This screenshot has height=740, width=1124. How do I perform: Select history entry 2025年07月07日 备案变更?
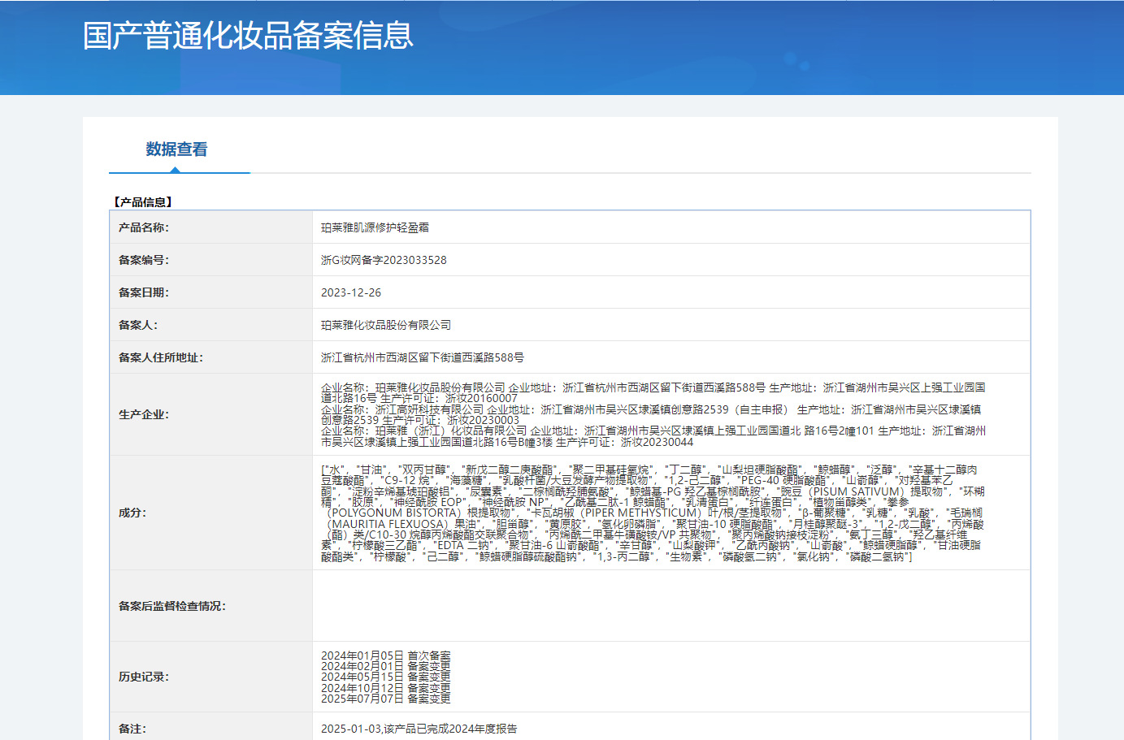point(385,699)
